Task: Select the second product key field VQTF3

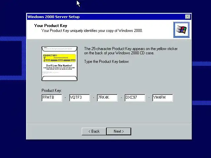Action: coord(79,98)
